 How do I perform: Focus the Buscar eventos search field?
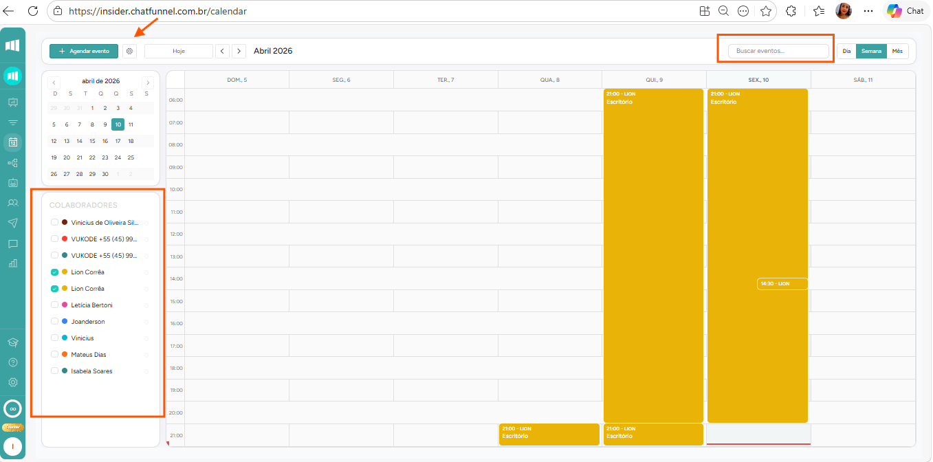point(778,51)
